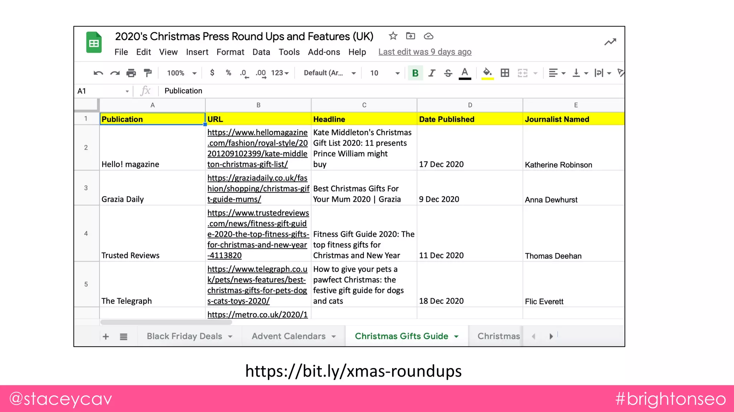Click the spreadsheet title text
The width and height of the screenshot is (734, 412).
[x=244, y=36]
